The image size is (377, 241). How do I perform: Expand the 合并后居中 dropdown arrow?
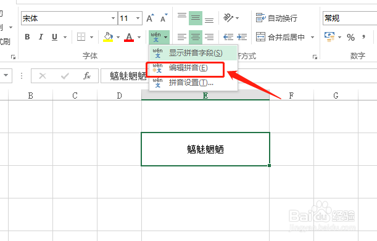(x=312, y=37)
